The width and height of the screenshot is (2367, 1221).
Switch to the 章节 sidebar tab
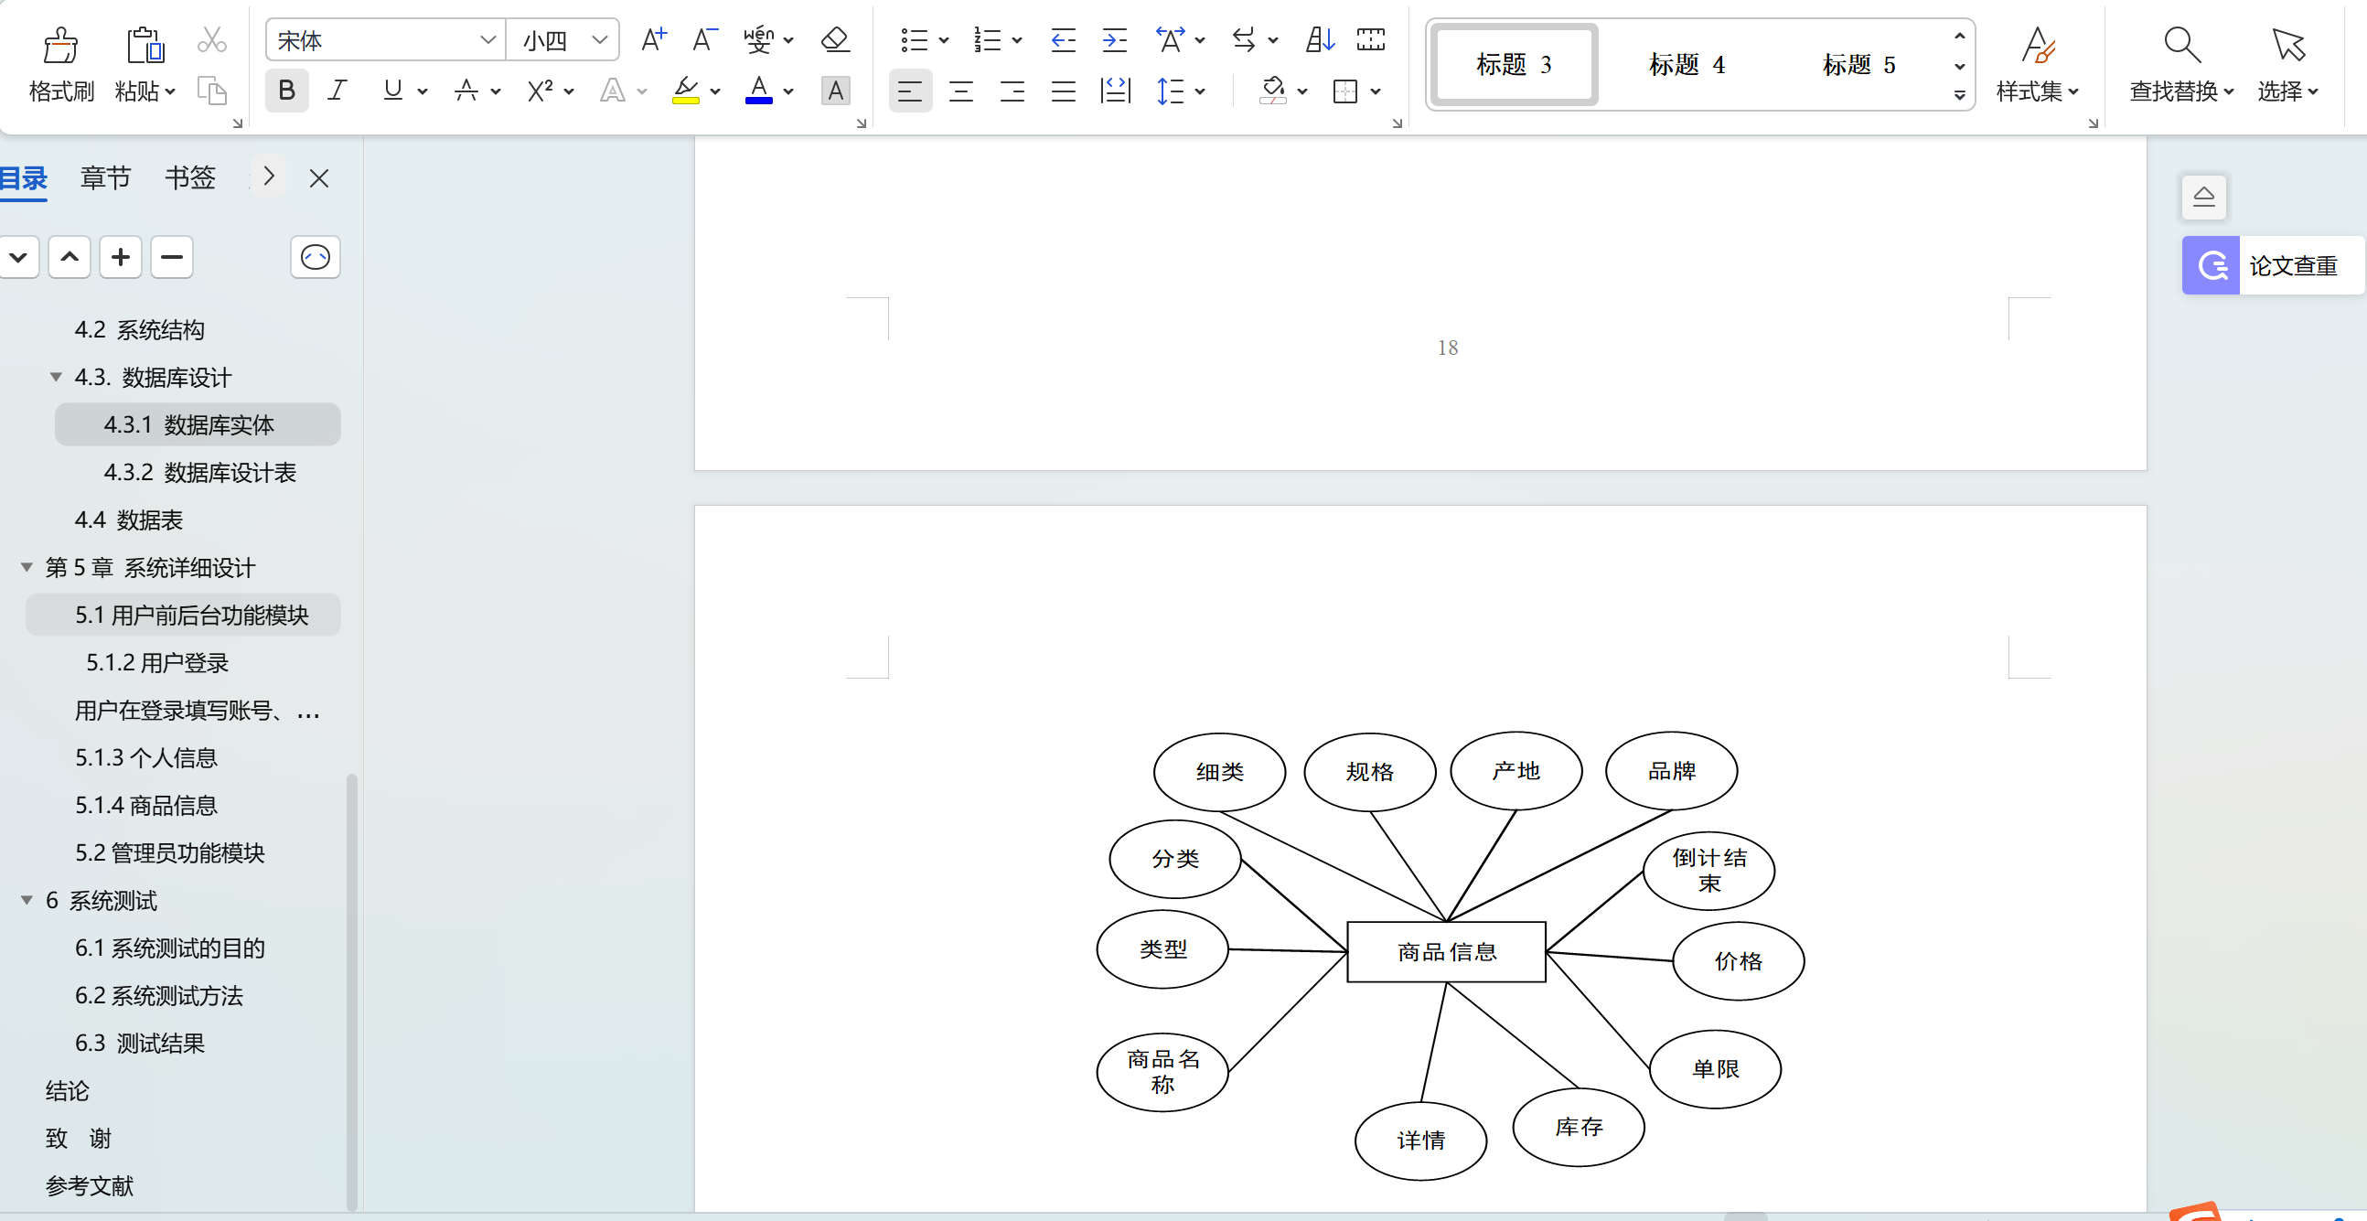(105, 177)
